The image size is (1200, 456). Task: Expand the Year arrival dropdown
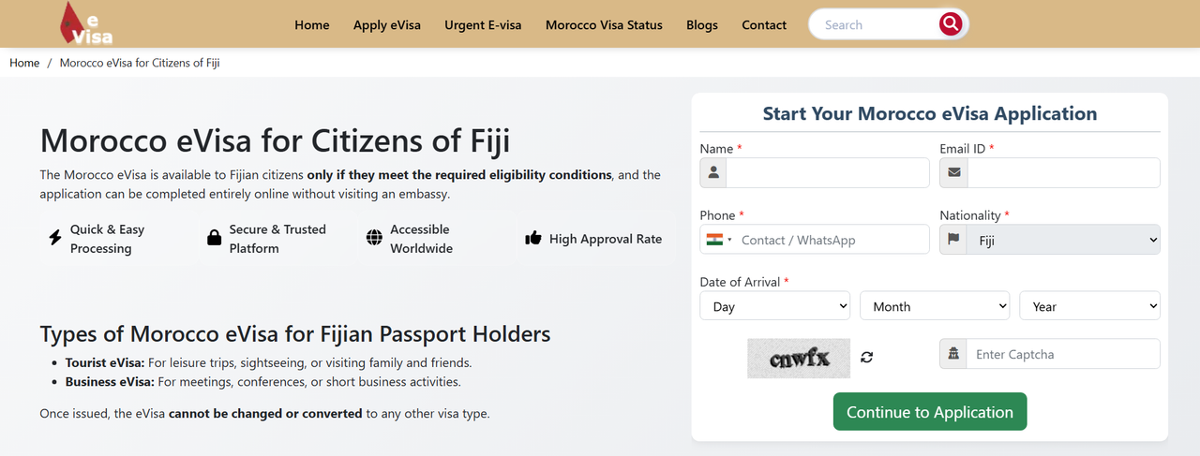(1089, 306)
